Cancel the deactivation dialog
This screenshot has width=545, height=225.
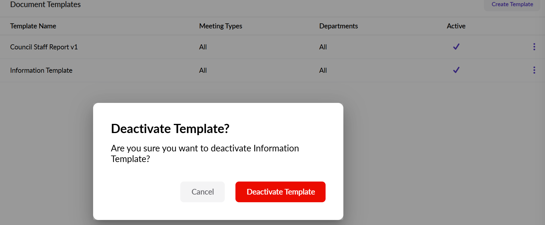point(203,192)
